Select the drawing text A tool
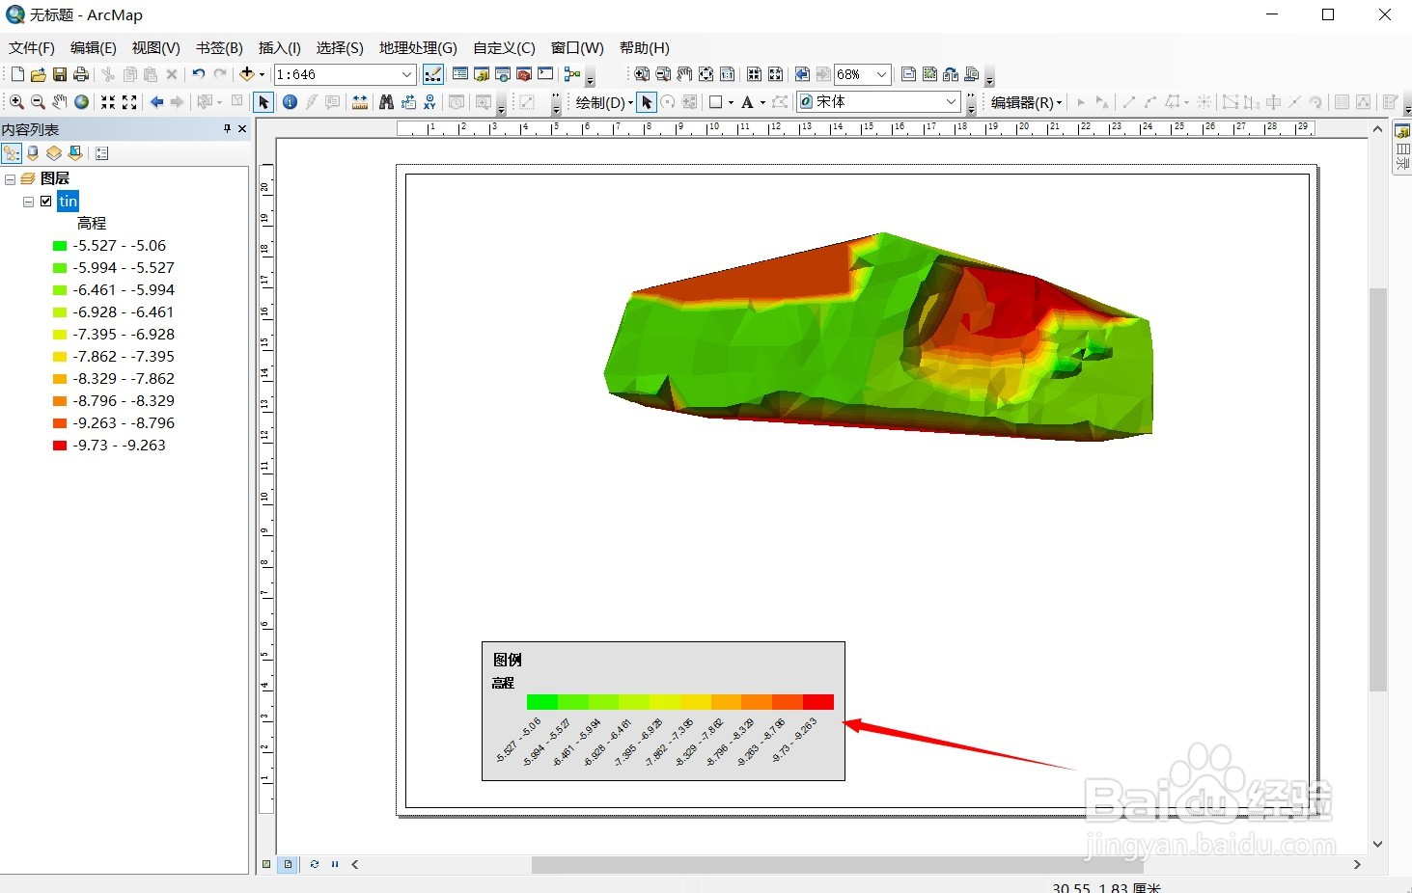 747,102
